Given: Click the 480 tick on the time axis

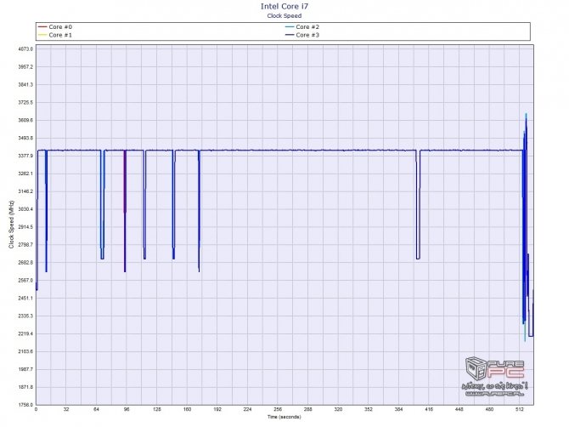Looking at the screenshot, I should tap(489, 409).
